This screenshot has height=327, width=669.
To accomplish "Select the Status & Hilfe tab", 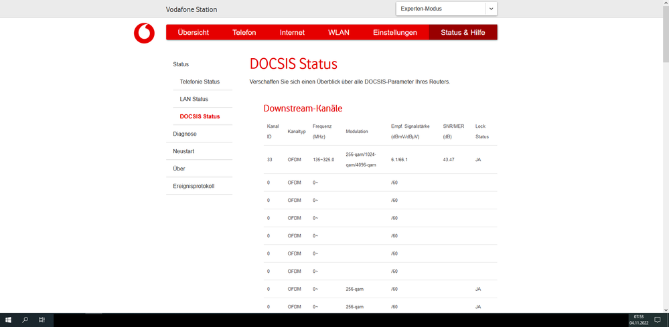I will click(463, 32).
